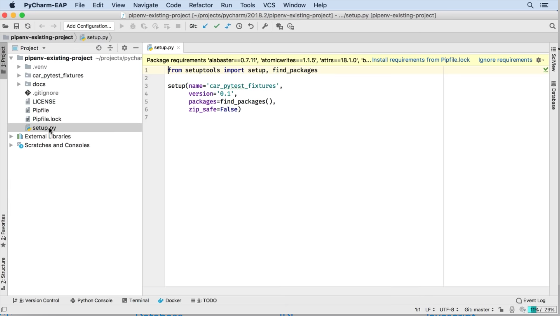Click the pipenv-existing-project breadcrumb
This screenshot has height=316, width=560.
click(38, 37)
